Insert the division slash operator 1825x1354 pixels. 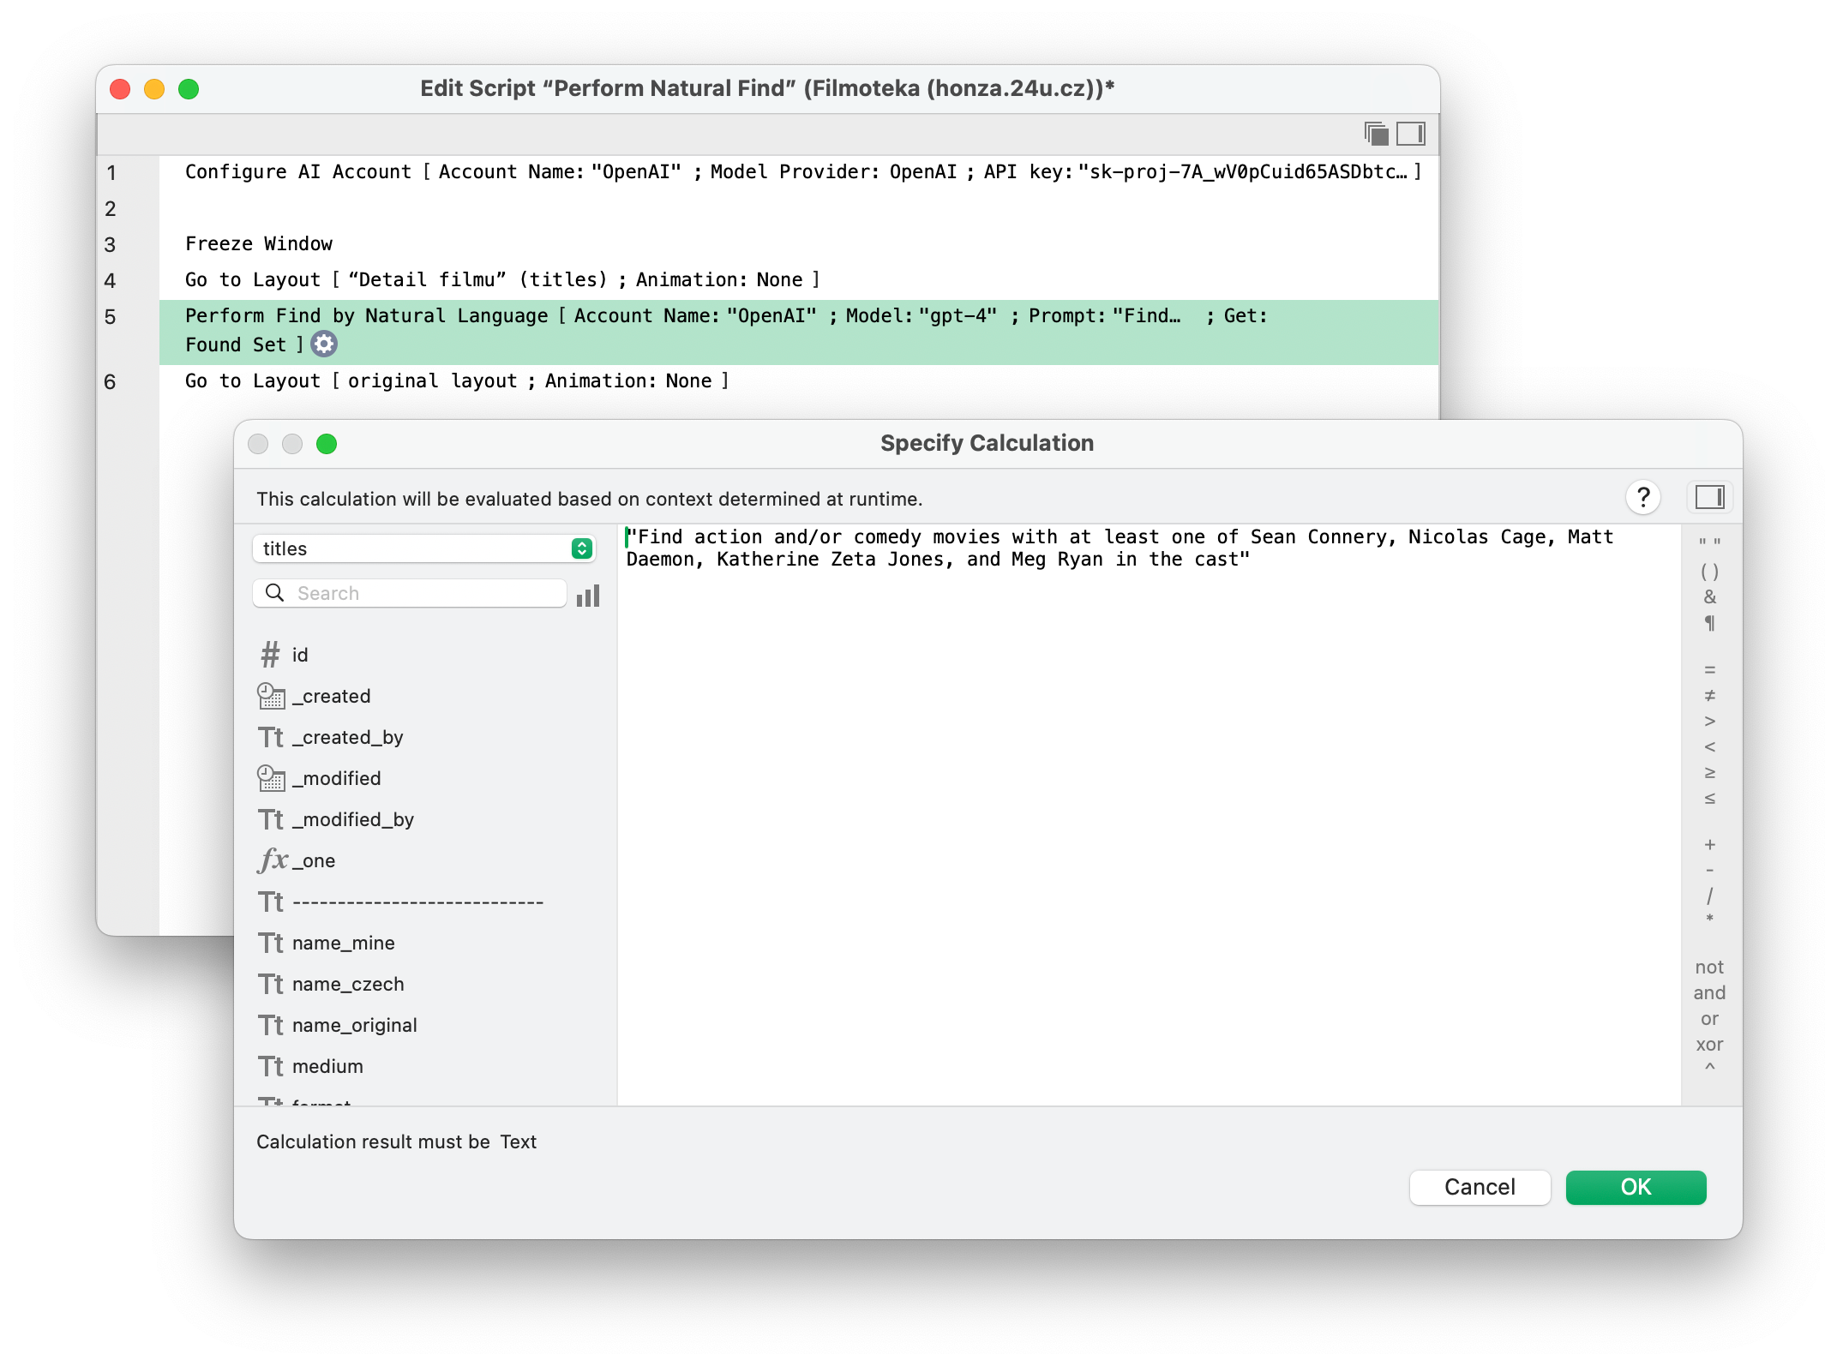point(1709,896)
